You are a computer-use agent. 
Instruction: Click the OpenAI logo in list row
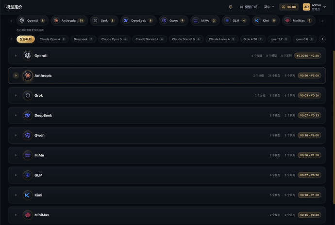click(28, 56)
